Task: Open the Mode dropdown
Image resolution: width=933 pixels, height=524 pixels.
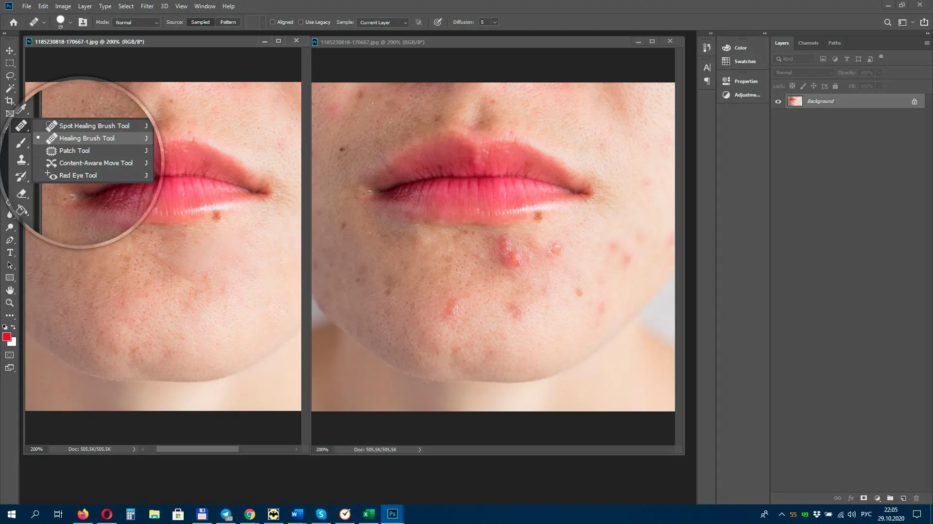Action: tap(135, 22)
